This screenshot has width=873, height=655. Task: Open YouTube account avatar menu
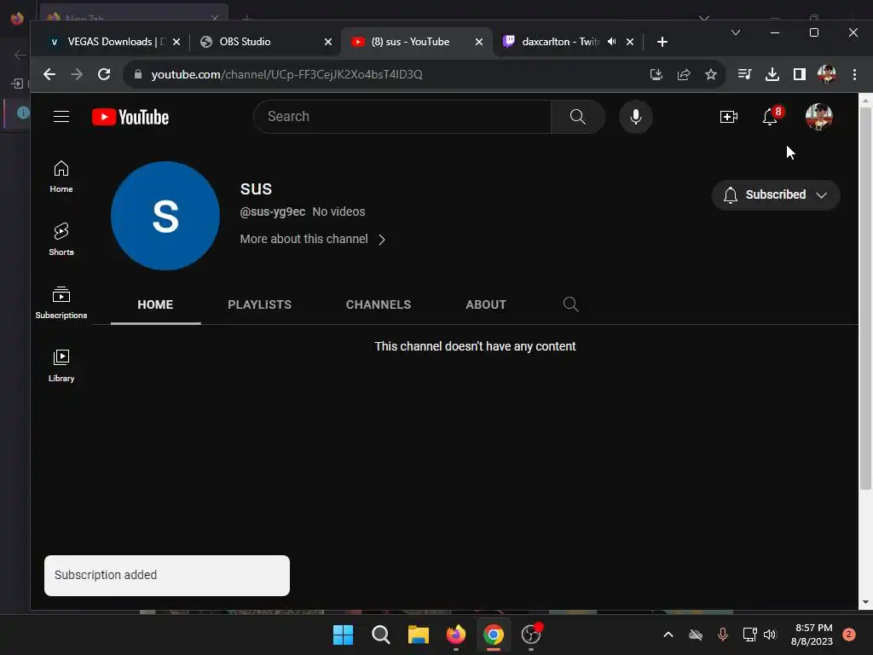coord(818,116)
